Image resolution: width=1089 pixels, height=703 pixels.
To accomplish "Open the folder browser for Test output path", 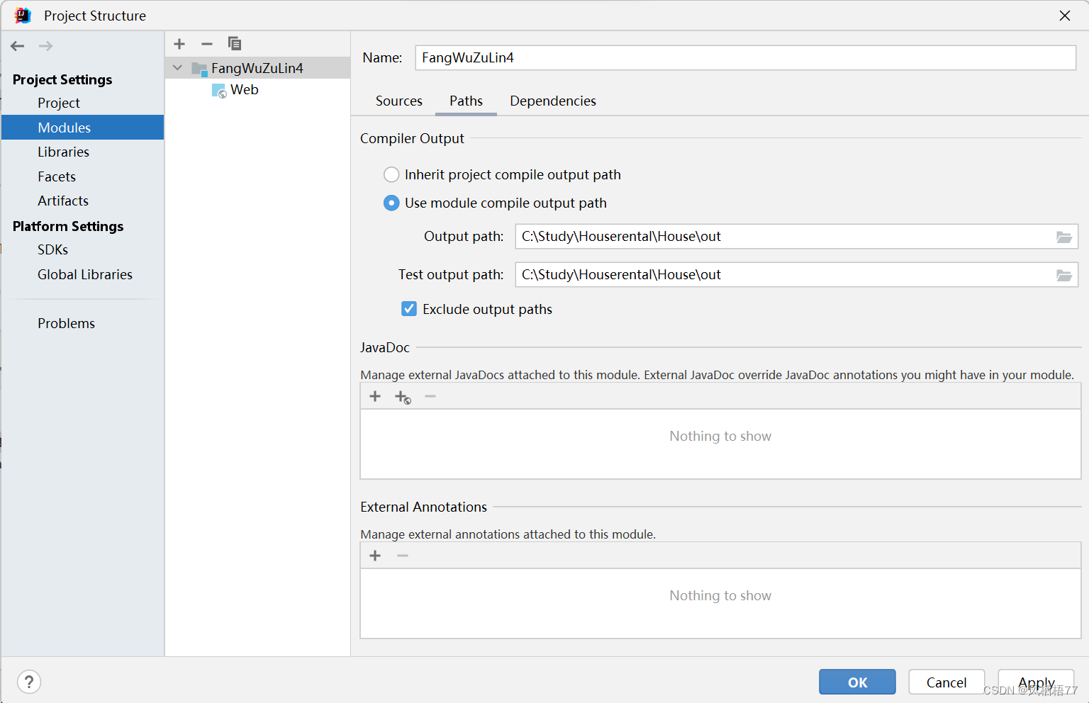I will (1064, 275).
